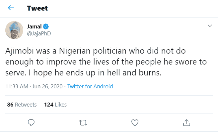Retweet this tweet with the arrows icon

(x=83, y=122)
